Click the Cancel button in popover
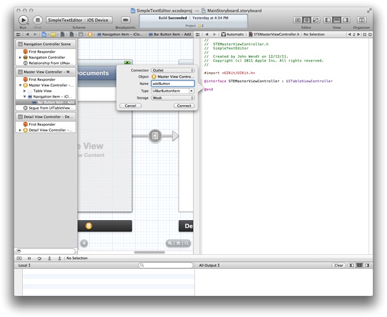 coord(129,106)
